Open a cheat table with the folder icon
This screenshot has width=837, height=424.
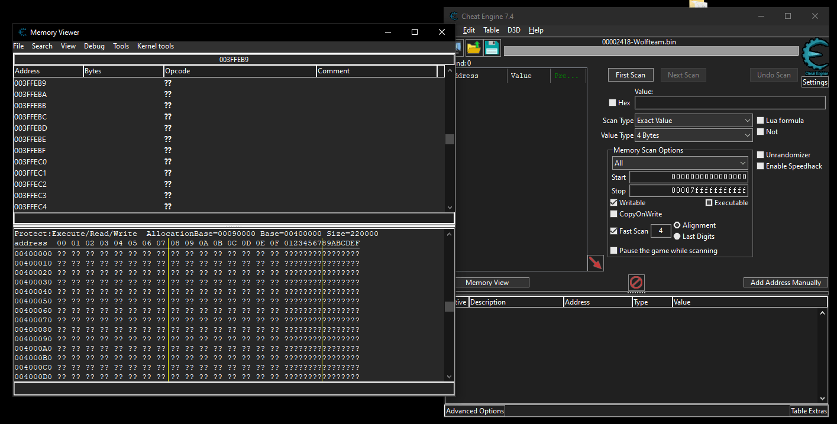click(x=474, y=48)
